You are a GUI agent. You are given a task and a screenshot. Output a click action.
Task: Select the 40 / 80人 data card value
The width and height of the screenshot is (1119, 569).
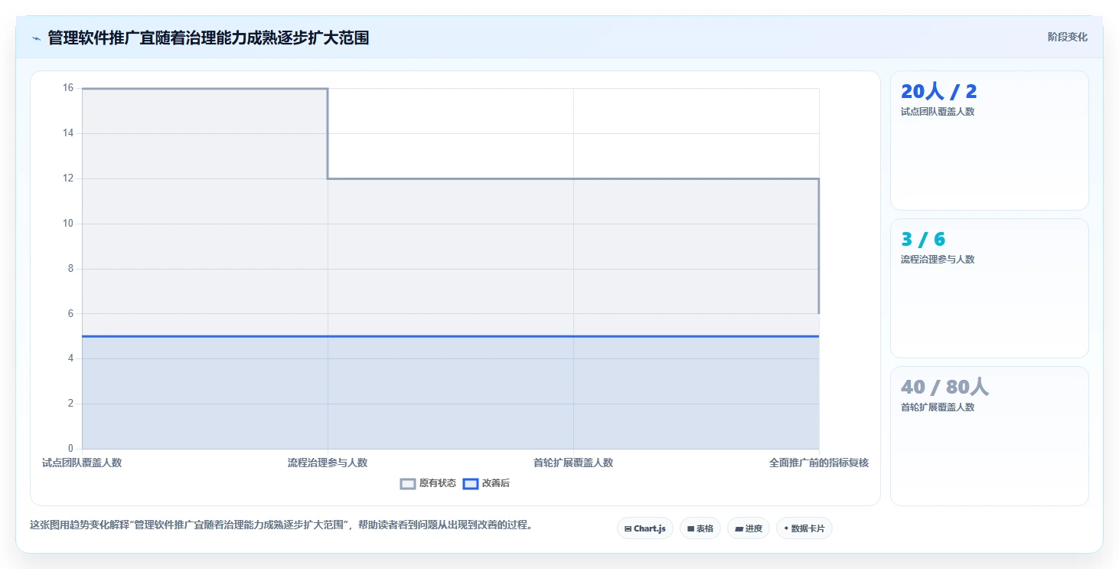coord(944,387)
